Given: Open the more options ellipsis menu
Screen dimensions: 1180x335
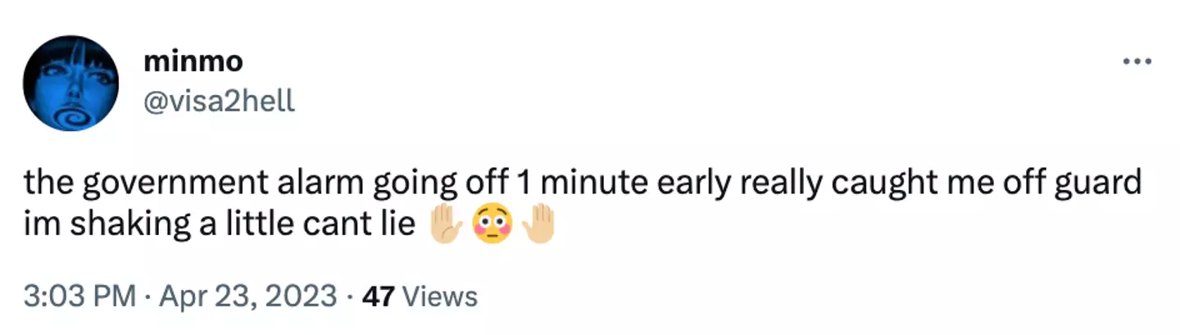Looking at the screenshot, I should coord(1138,62).
